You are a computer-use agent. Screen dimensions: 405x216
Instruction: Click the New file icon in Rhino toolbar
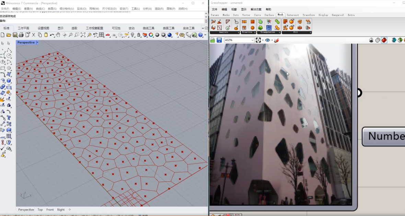3,35
